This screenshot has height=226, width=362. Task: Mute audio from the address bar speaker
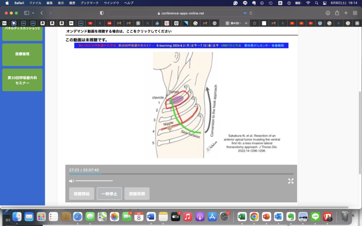(245, 13)
